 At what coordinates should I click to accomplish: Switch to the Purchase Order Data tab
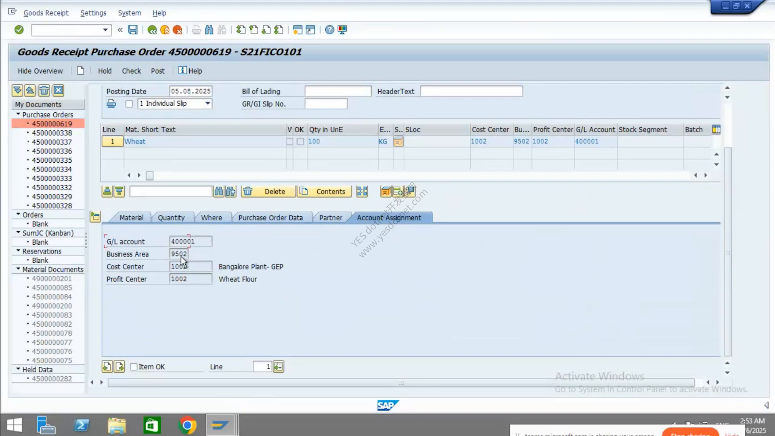click(x=270, y=218)
